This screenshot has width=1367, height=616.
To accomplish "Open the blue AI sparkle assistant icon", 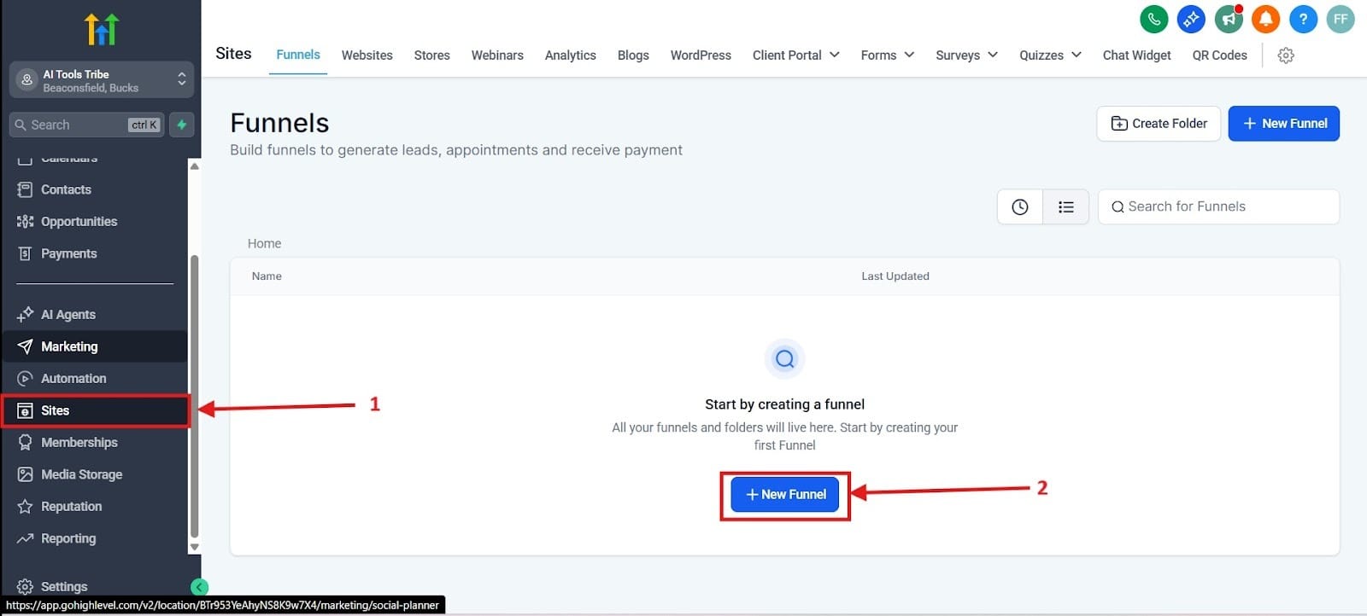I will 1191,19.
